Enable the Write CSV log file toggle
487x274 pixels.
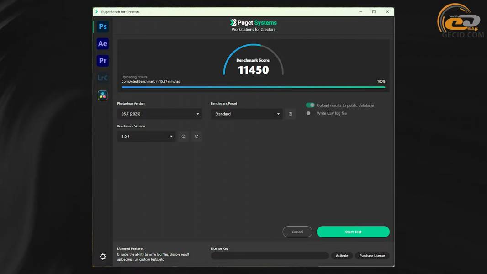click(x=309, y=113)
